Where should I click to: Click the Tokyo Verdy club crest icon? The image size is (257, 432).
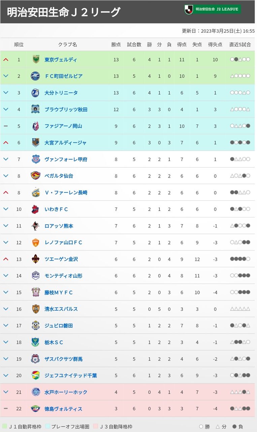(x=36, y=59)
